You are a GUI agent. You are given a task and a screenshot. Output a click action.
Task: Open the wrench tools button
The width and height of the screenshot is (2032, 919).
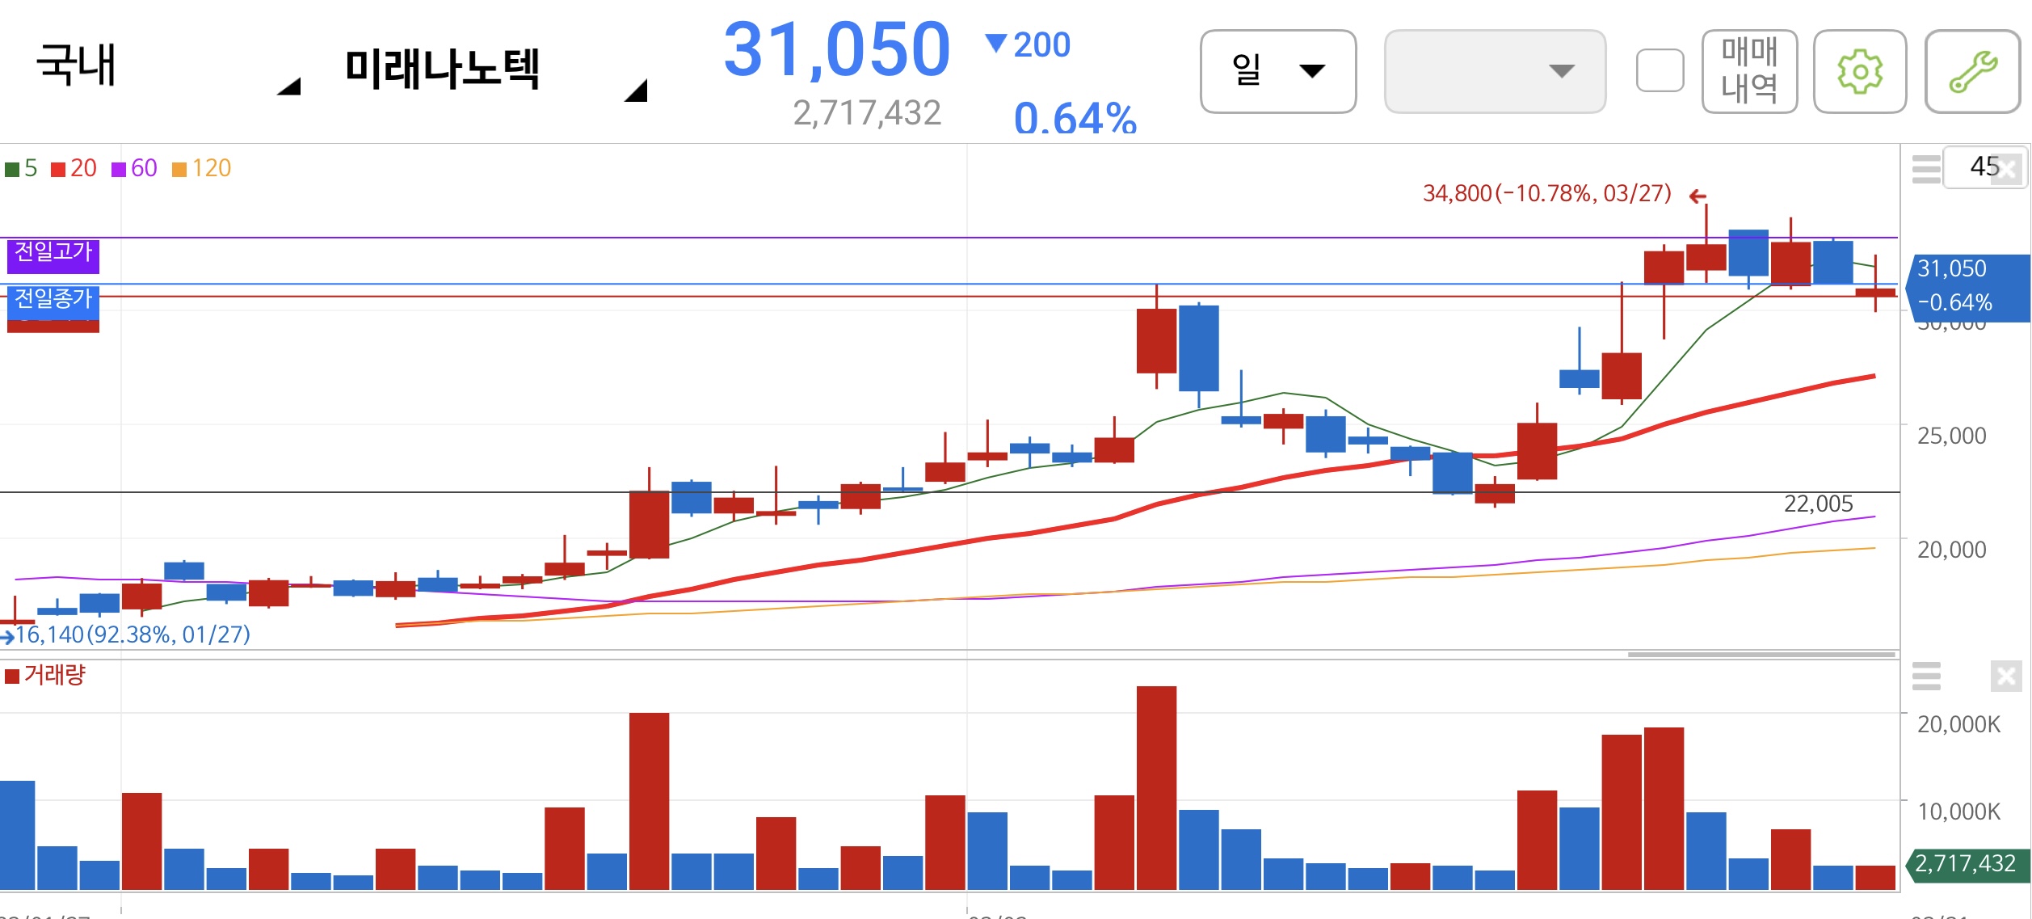[1972, 71]
